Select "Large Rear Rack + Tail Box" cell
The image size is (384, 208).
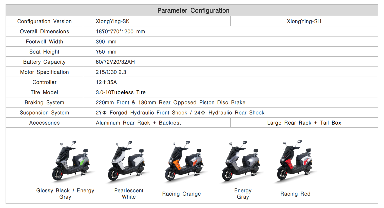(x=304, y=123)
